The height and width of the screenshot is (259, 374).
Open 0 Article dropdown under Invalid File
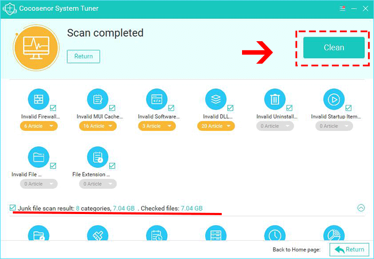coord(38,184)
